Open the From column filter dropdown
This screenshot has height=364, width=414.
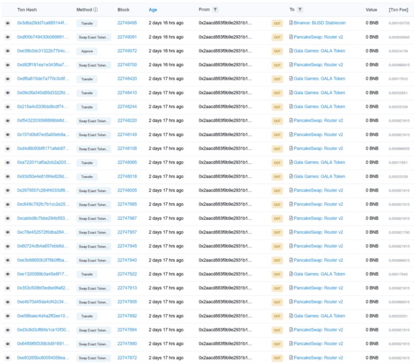point(215,10)
